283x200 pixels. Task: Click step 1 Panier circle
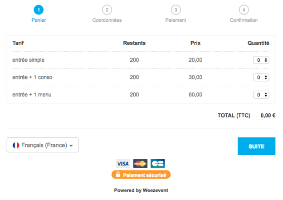point(39,10)
